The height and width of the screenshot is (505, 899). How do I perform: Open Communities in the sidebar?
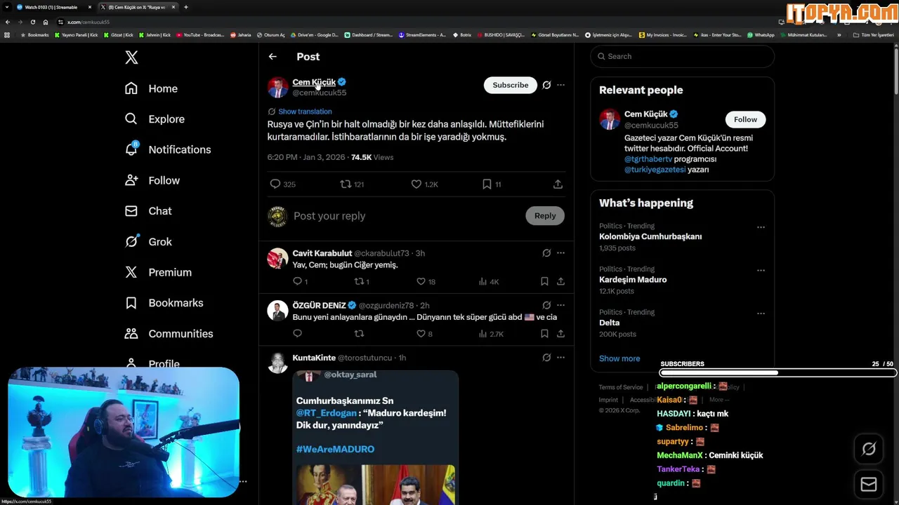click(169, 334)
